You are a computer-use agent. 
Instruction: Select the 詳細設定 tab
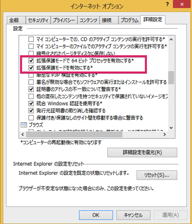[153, 20]
